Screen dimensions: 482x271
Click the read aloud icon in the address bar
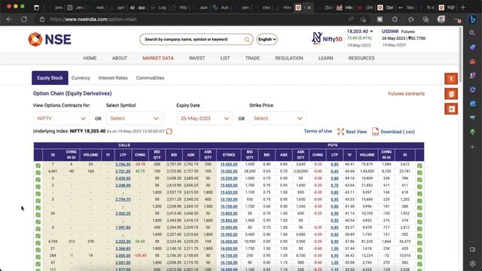350,20
